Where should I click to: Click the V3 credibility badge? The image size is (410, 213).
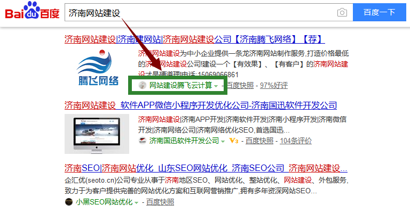point(233,141)
